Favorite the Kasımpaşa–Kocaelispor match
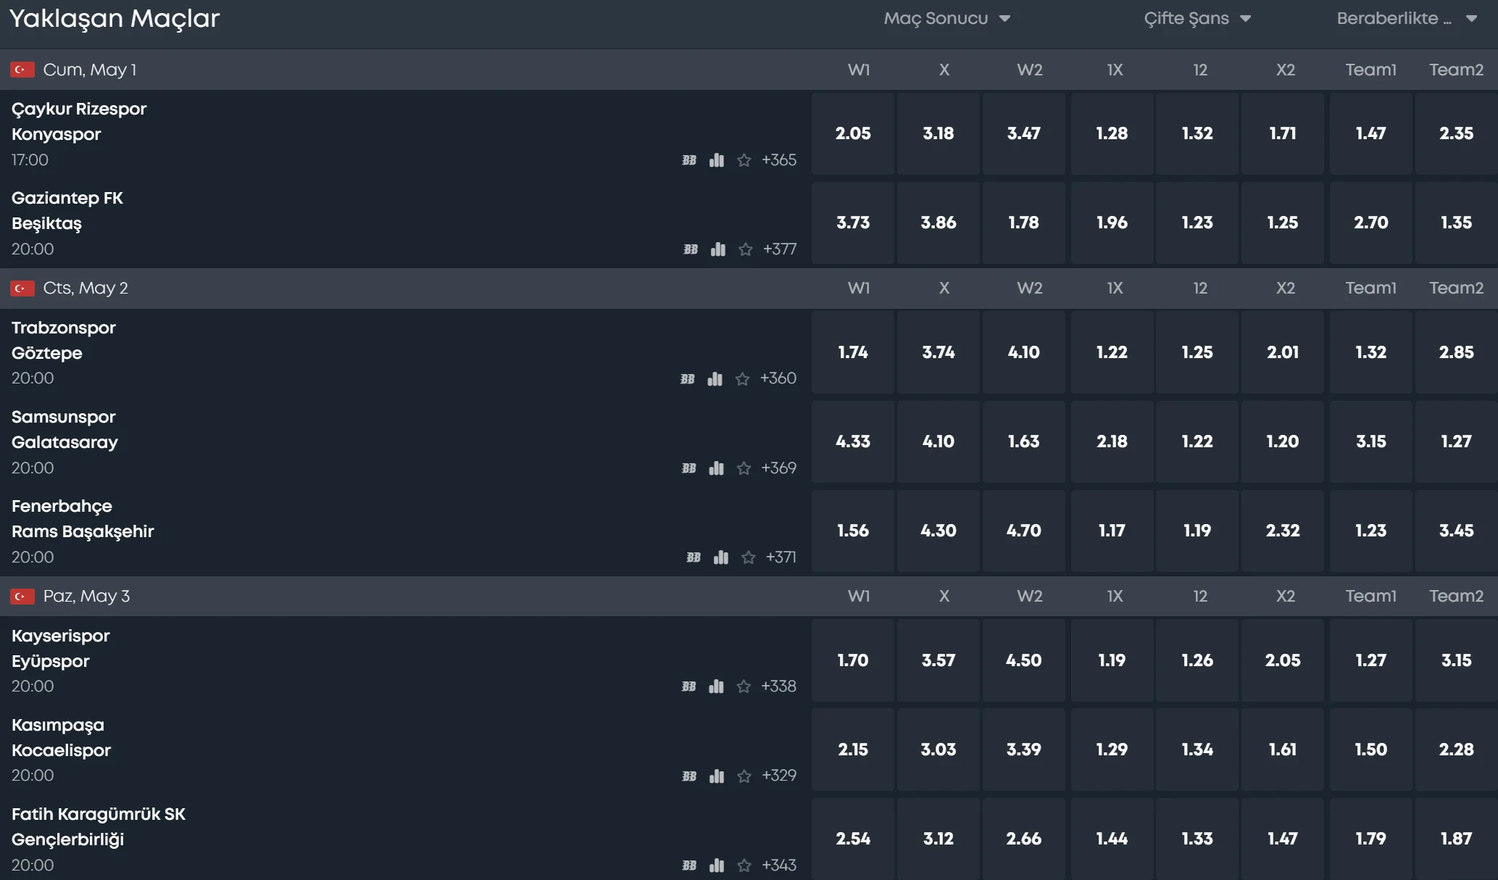The height and width of the screenshot is (880, 1498). [744, 776]
